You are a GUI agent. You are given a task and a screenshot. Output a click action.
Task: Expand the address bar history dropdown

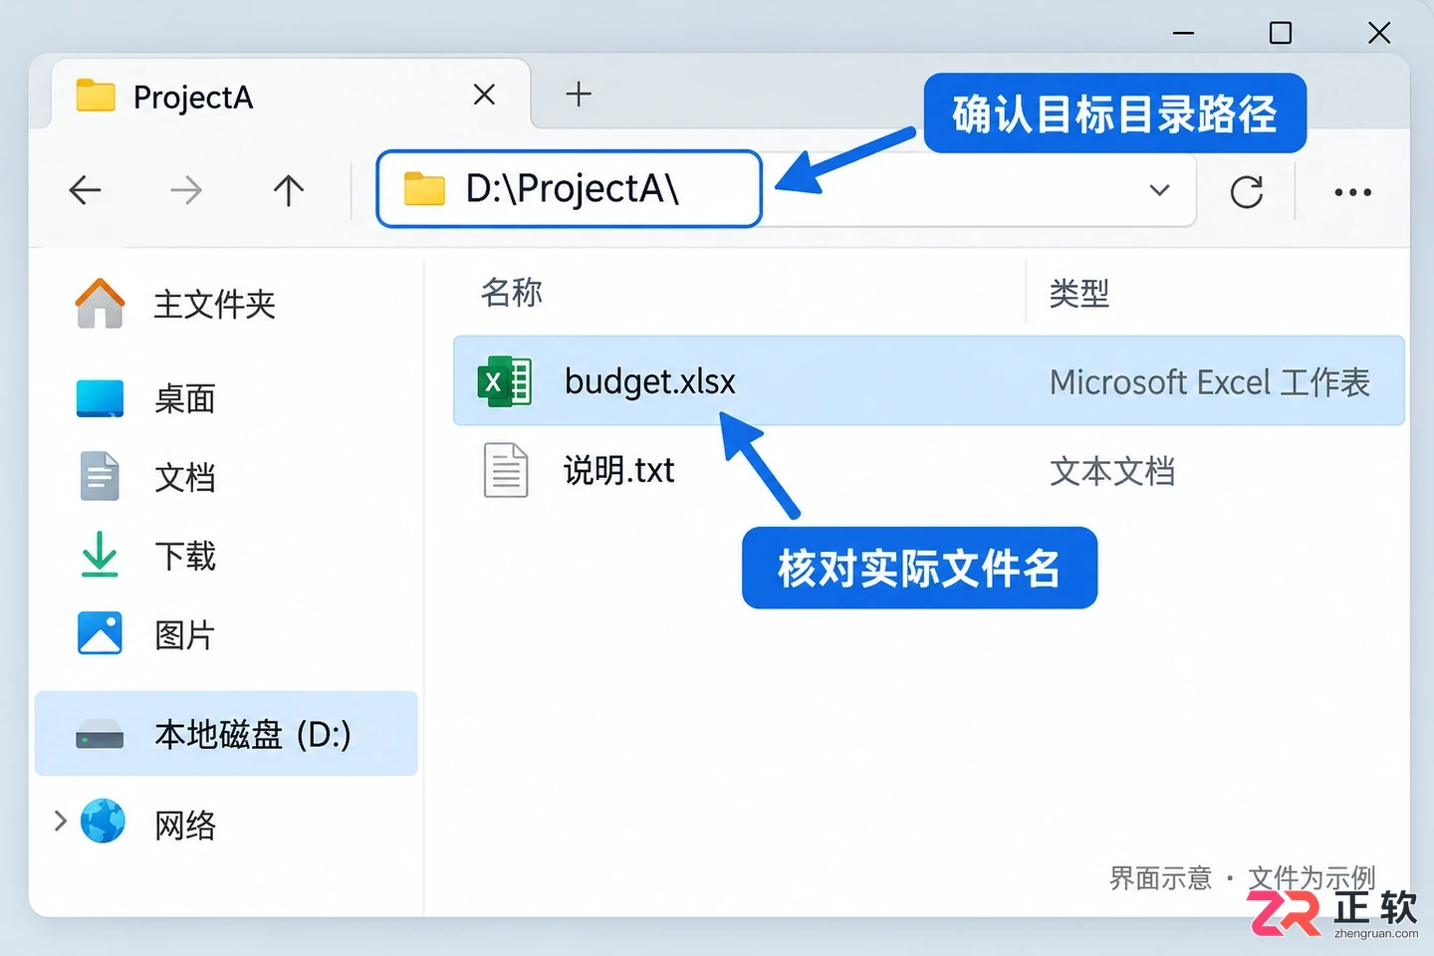pos(1159,190)
